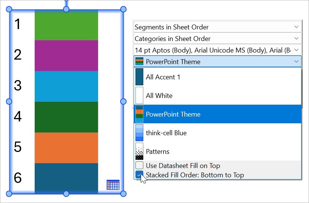Open the 14 pt Aptos font dropdown
This screenshot has height=203, width=309.
[x=296, y=50]
